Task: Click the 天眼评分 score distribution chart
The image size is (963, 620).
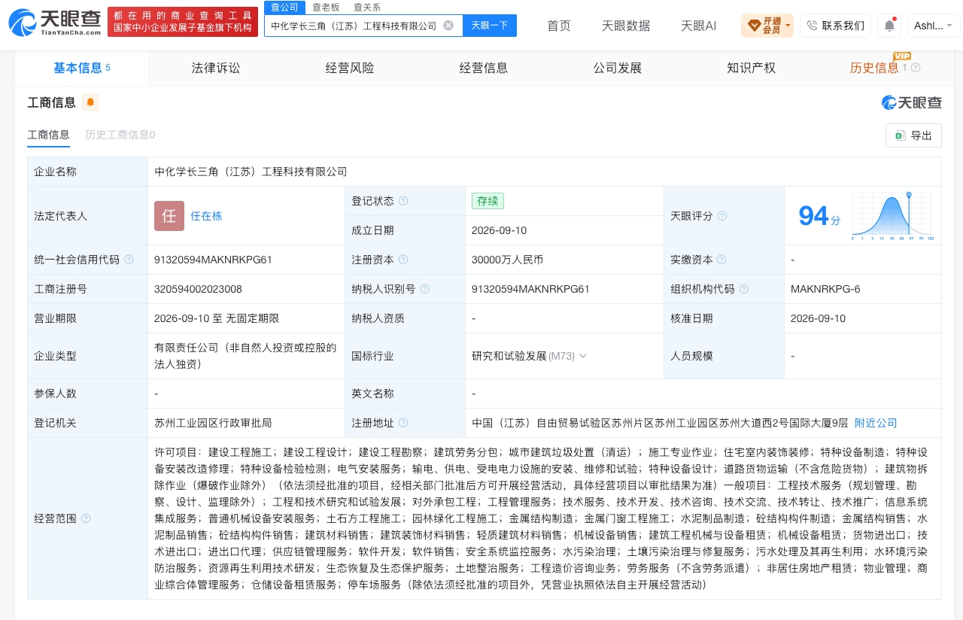Action: pos(893,216)
